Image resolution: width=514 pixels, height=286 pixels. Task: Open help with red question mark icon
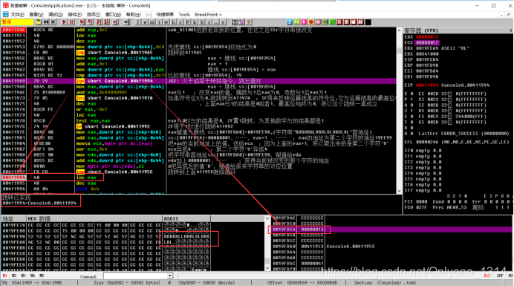click(x=249, y=22)
